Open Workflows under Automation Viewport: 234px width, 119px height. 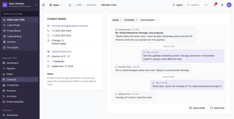tap(20, 115)
